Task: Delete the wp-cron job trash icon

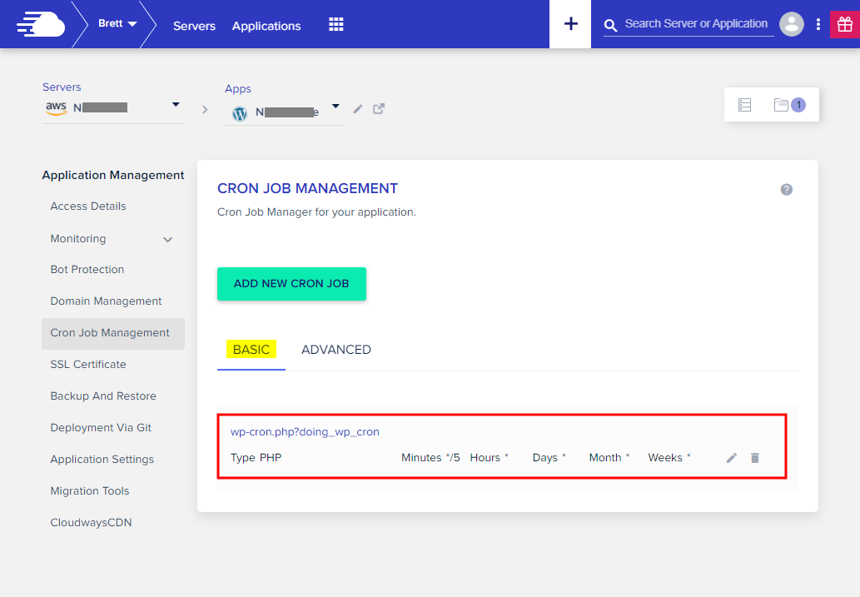Action: point(755,458)
